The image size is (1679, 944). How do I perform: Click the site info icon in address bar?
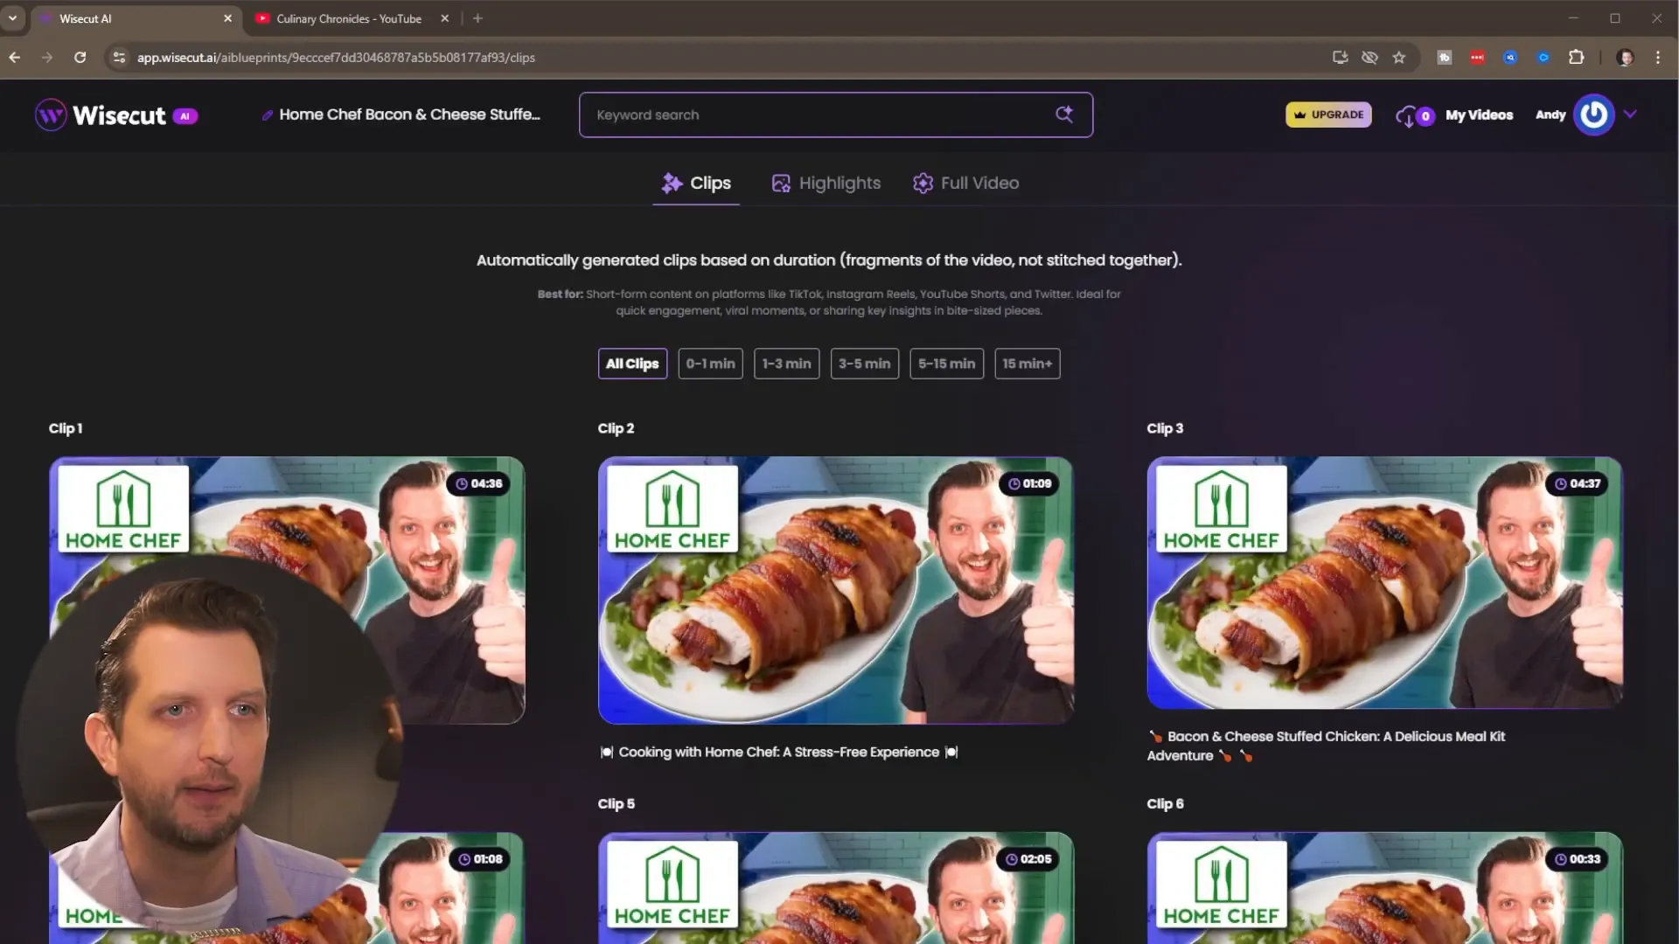[119, 58]
